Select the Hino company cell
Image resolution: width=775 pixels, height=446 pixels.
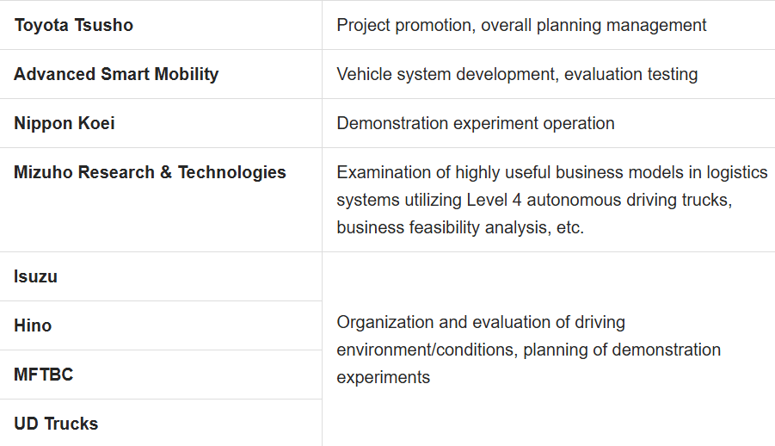click(33, 325)
